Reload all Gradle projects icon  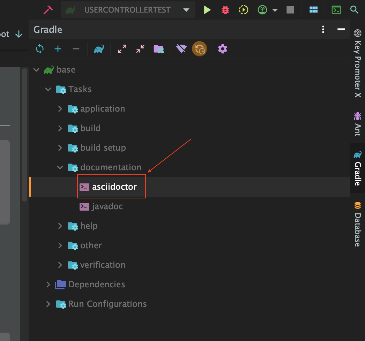pyautogui.click(x=40, y=49)
